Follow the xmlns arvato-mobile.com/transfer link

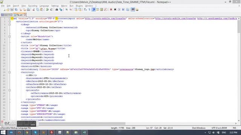(105, 18)
